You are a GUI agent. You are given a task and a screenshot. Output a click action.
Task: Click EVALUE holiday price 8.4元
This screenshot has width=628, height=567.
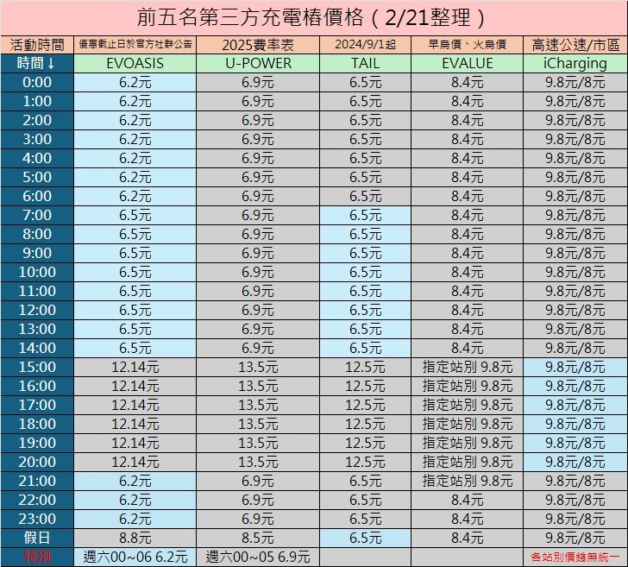(467, 538)
